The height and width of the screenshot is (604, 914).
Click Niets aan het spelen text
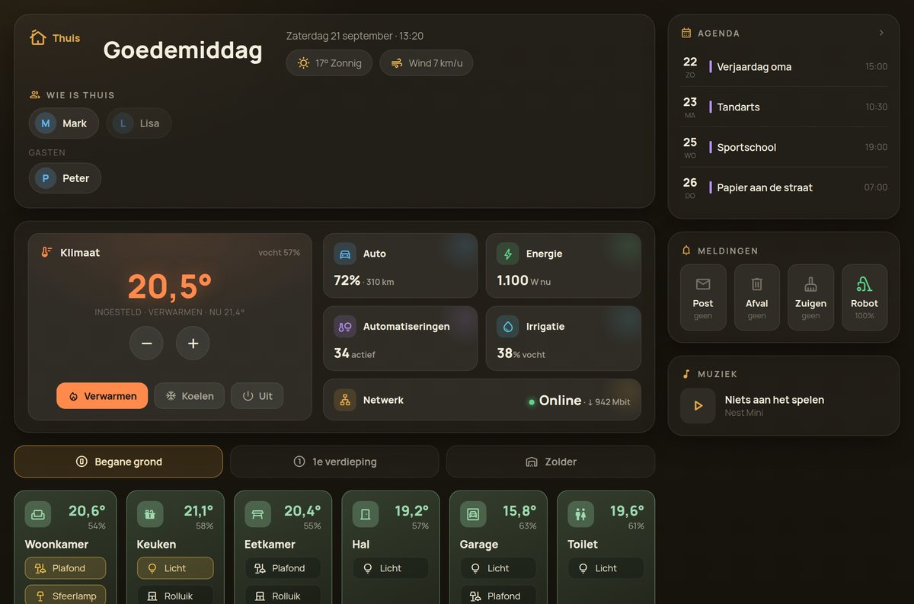(775, 400)
